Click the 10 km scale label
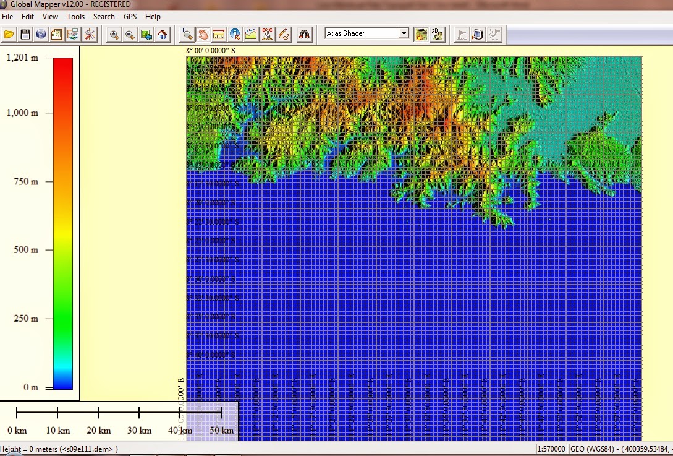The height and width of the screenshot is (456, 673). [58, 430]
